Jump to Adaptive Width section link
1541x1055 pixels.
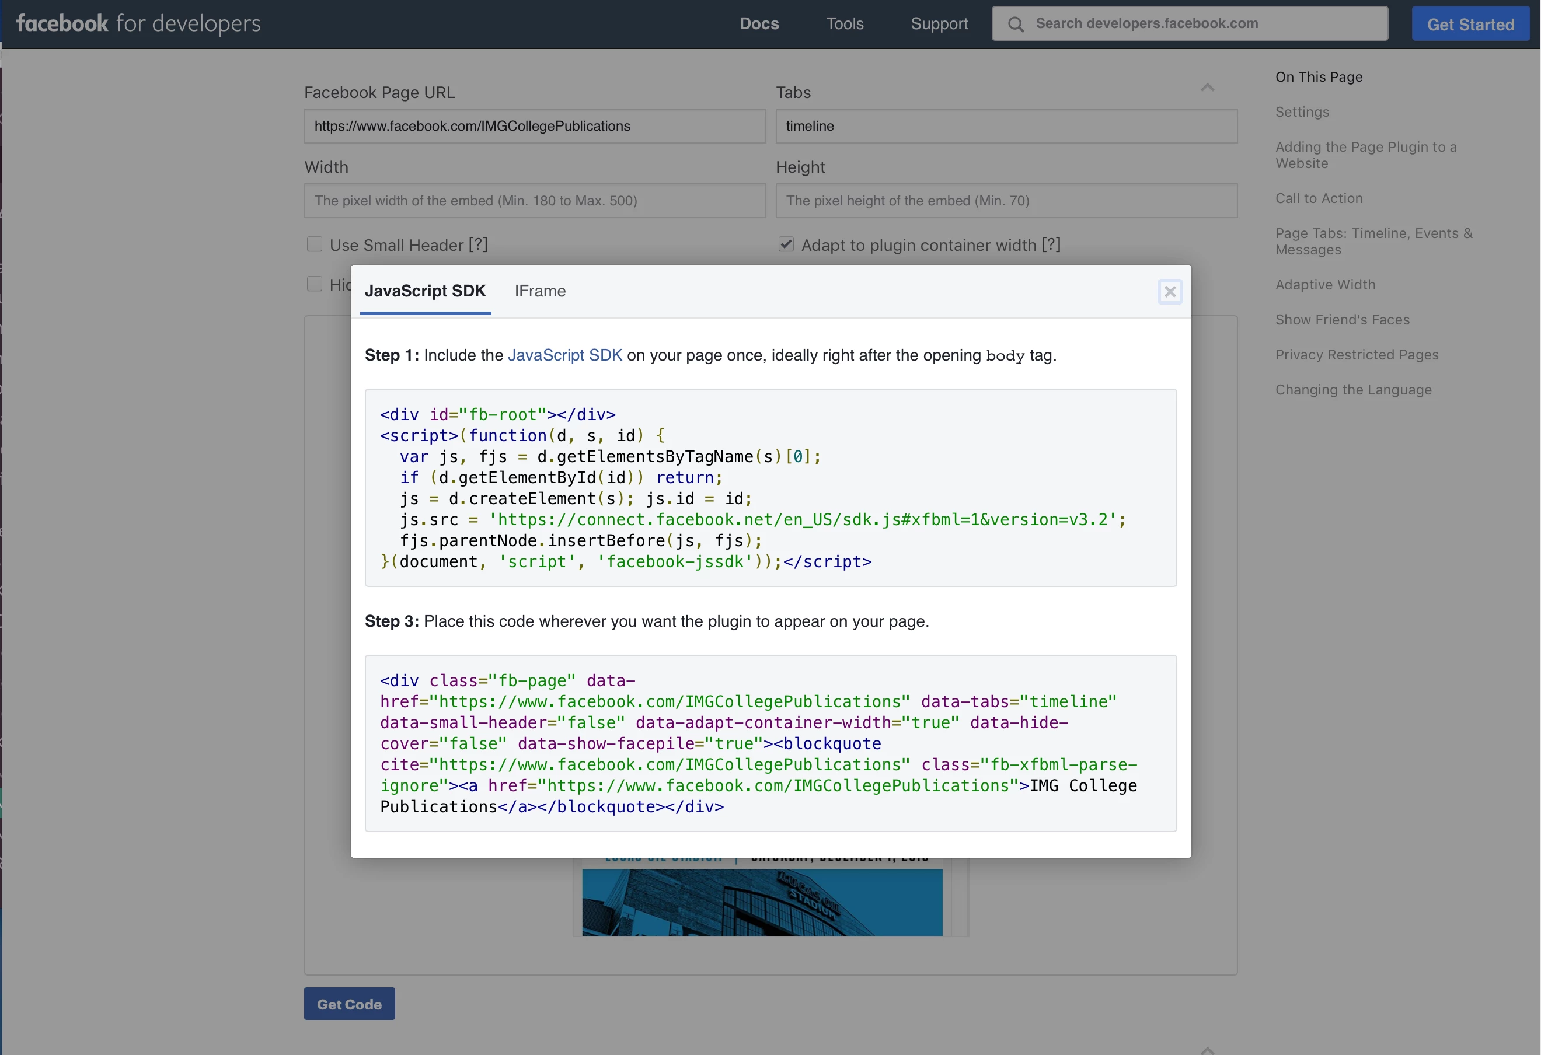[1325, 284]
